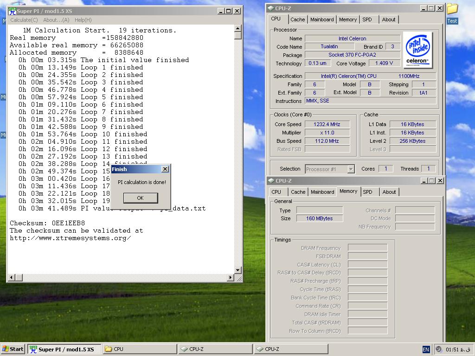This screenshot has height=356, width=475.
Task: Click the lower CPU-Z window title icon
Action: [271, 181]
